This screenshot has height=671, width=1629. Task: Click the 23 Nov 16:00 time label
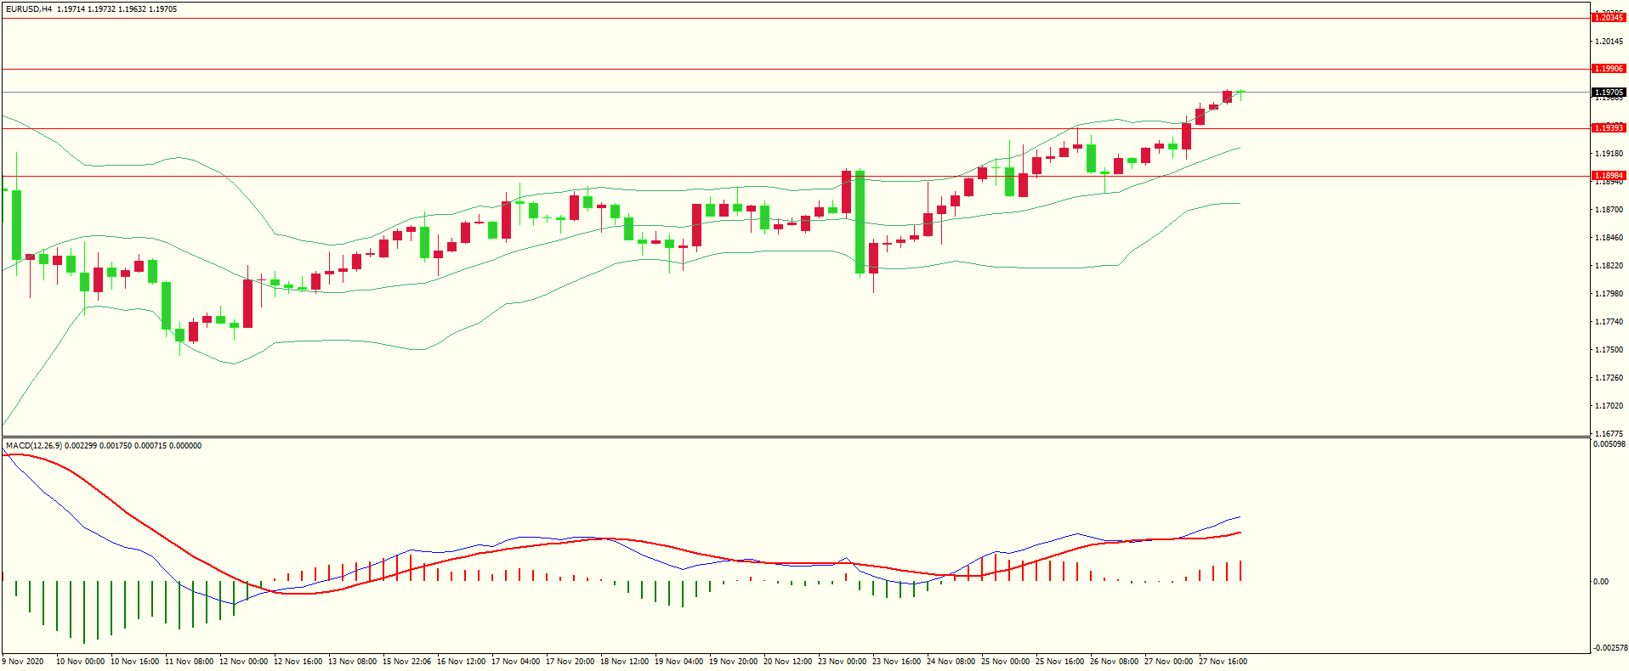(897, 662)
